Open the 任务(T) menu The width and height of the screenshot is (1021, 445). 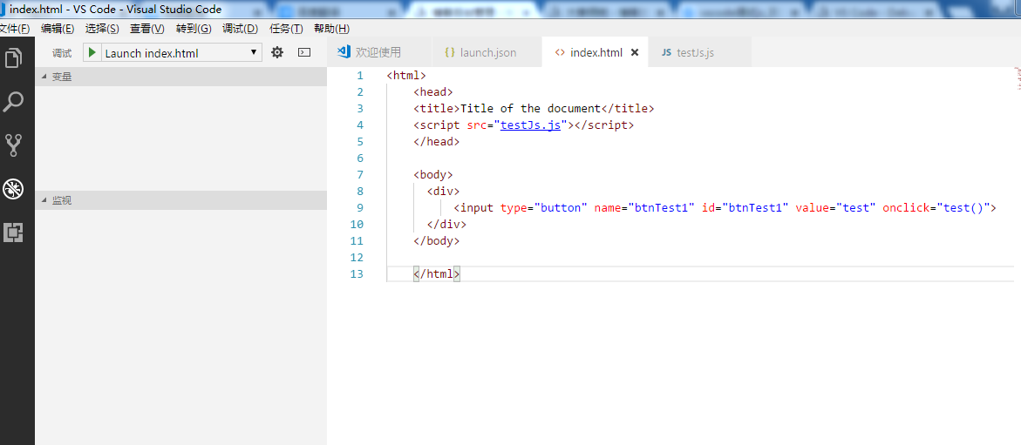[286, 29]
